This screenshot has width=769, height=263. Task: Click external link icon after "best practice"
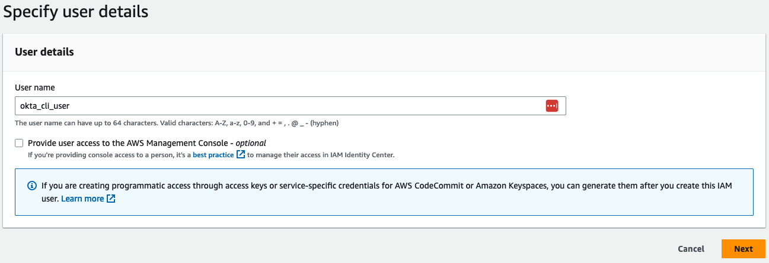(x=240, y=154)
